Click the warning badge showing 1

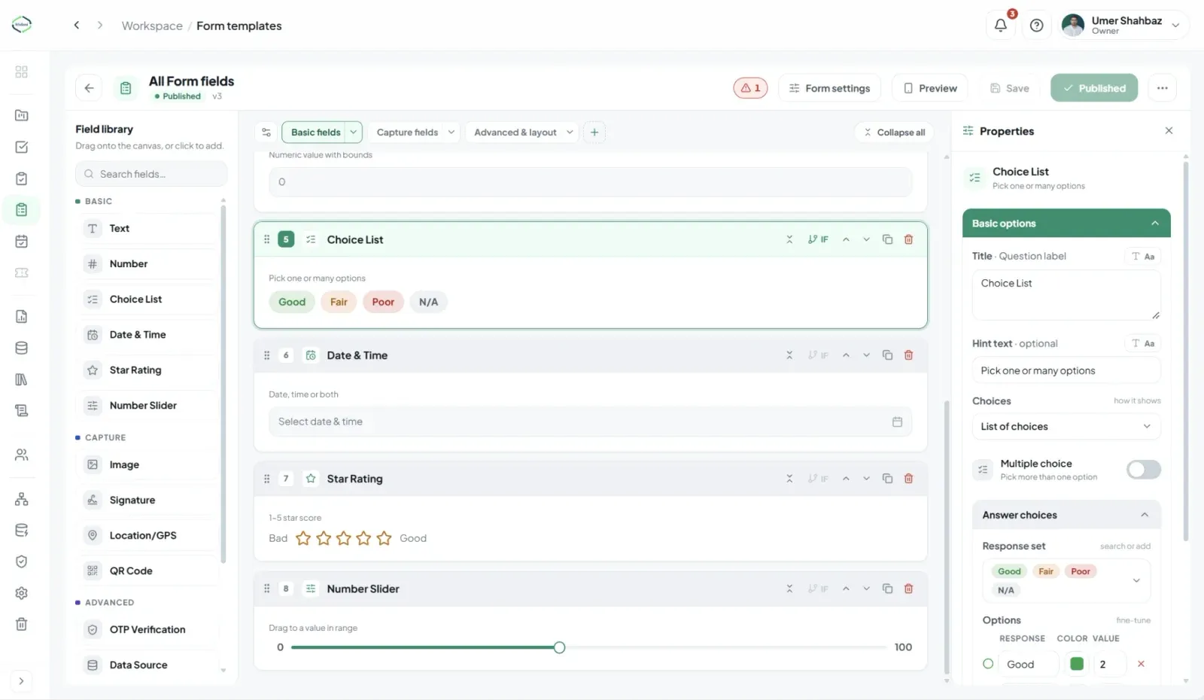(750, 88)
